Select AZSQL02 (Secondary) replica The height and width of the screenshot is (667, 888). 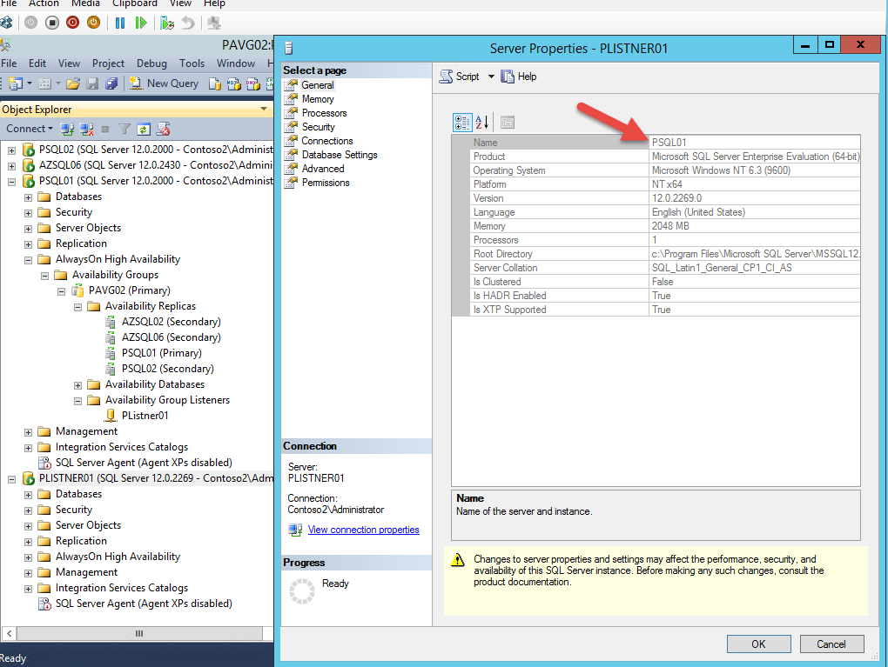(171, 322)
